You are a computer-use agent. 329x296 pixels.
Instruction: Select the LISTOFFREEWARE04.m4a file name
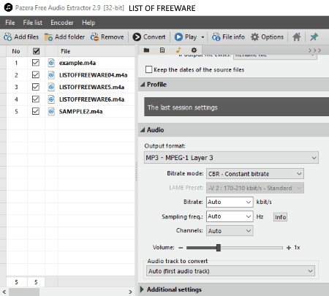93,75
